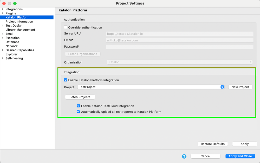Uncheck automatically upload test reports option
260x163 pixels.
(x=78, y=111)
